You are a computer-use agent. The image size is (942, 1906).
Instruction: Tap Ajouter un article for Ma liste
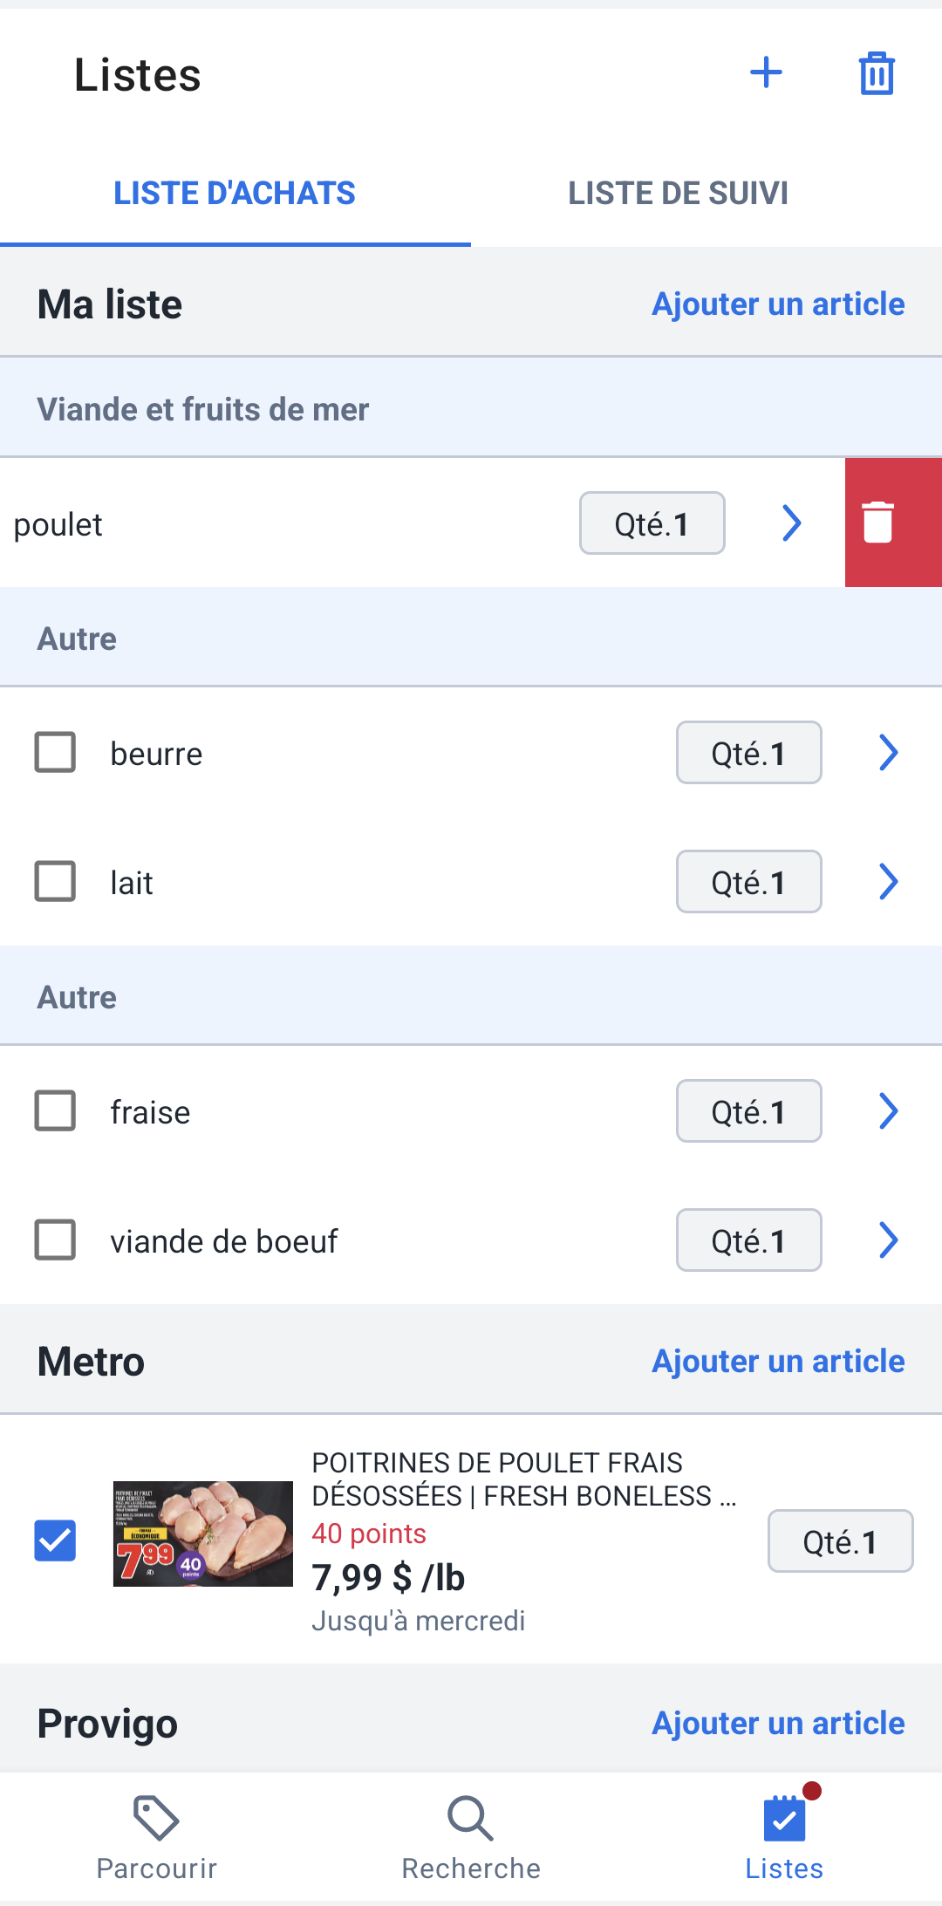(778, 304)
